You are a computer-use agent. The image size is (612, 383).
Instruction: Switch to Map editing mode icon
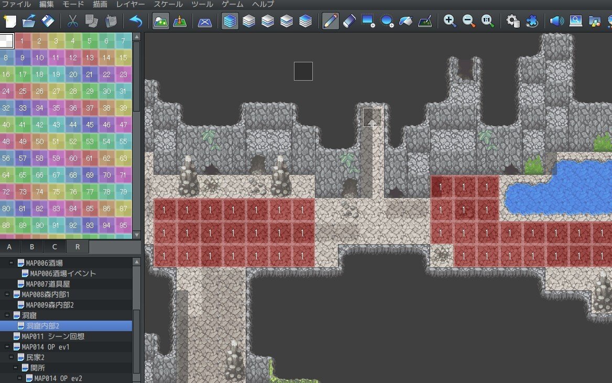pyautogui.click(x=160, y=20)
